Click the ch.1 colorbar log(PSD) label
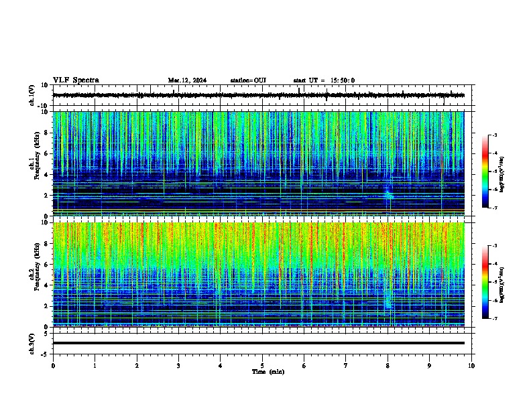Viewport: 531px width, 410px height. click(502, 174)
